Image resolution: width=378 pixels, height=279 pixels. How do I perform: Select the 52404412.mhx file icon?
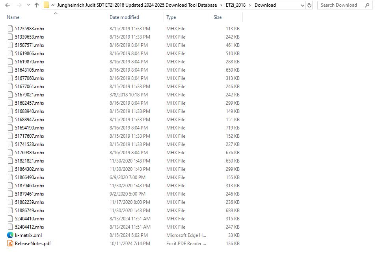coord(9,227)
